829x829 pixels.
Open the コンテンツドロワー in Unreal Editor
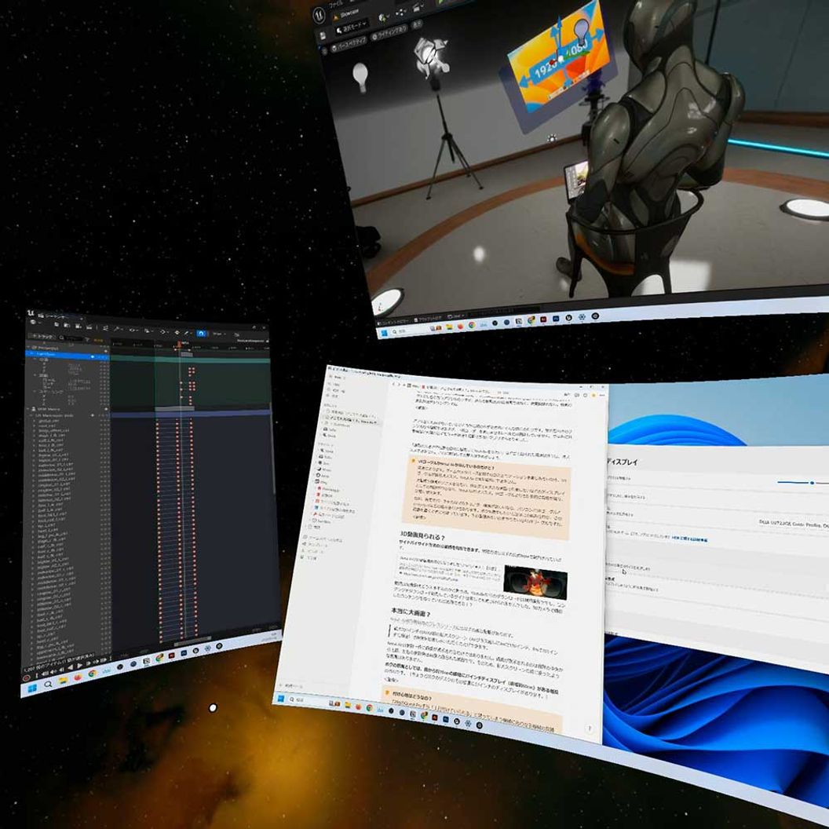[x=393, y=321]
